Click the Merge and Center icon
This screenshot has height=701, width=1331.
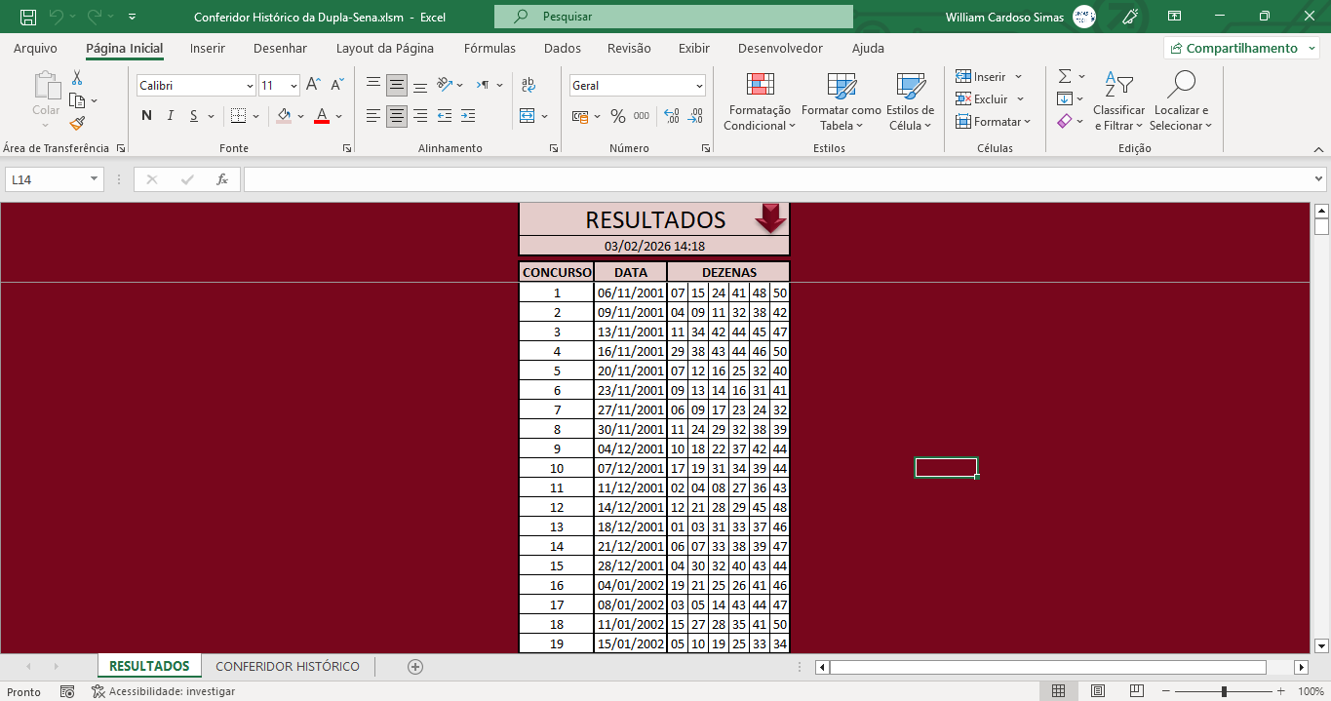528,116
